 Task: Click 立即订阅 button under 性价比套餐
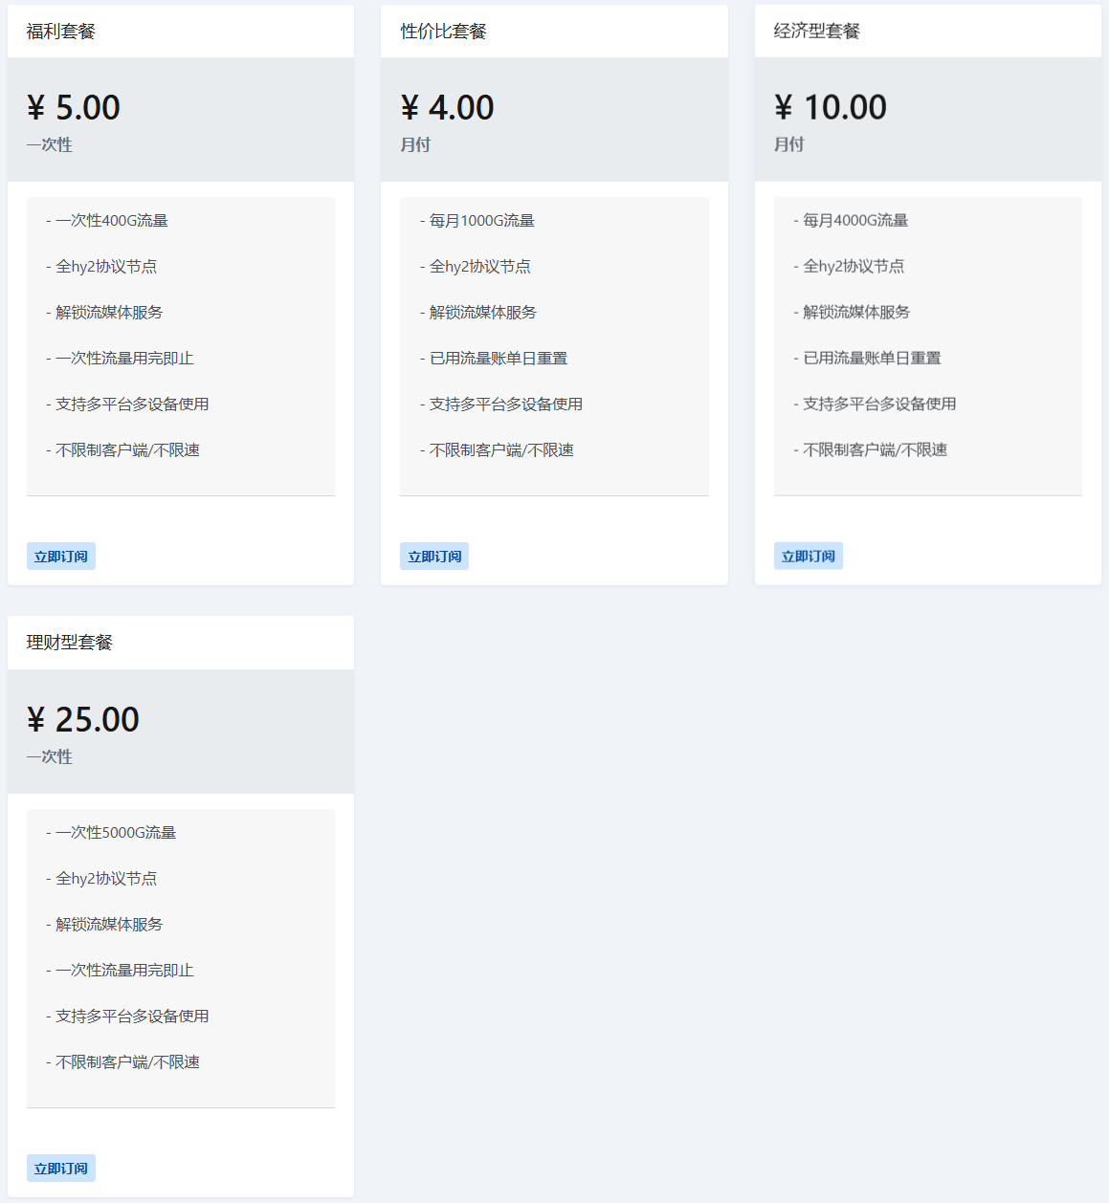tap(434, 557)
